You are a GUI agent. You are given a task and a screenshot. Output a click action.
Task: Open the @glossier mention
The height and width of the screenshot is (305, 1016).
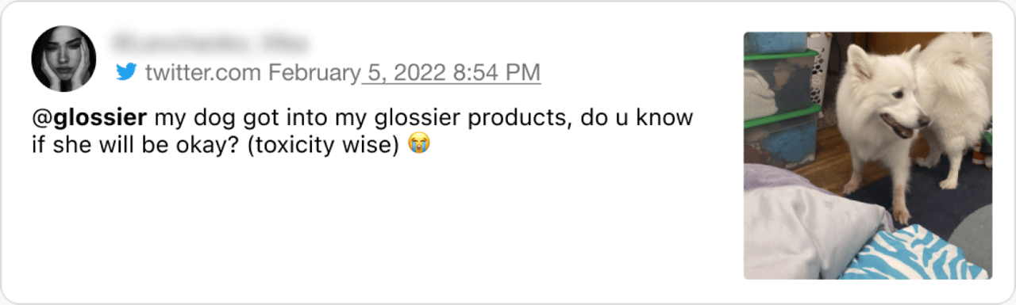(x=89, y=118)
